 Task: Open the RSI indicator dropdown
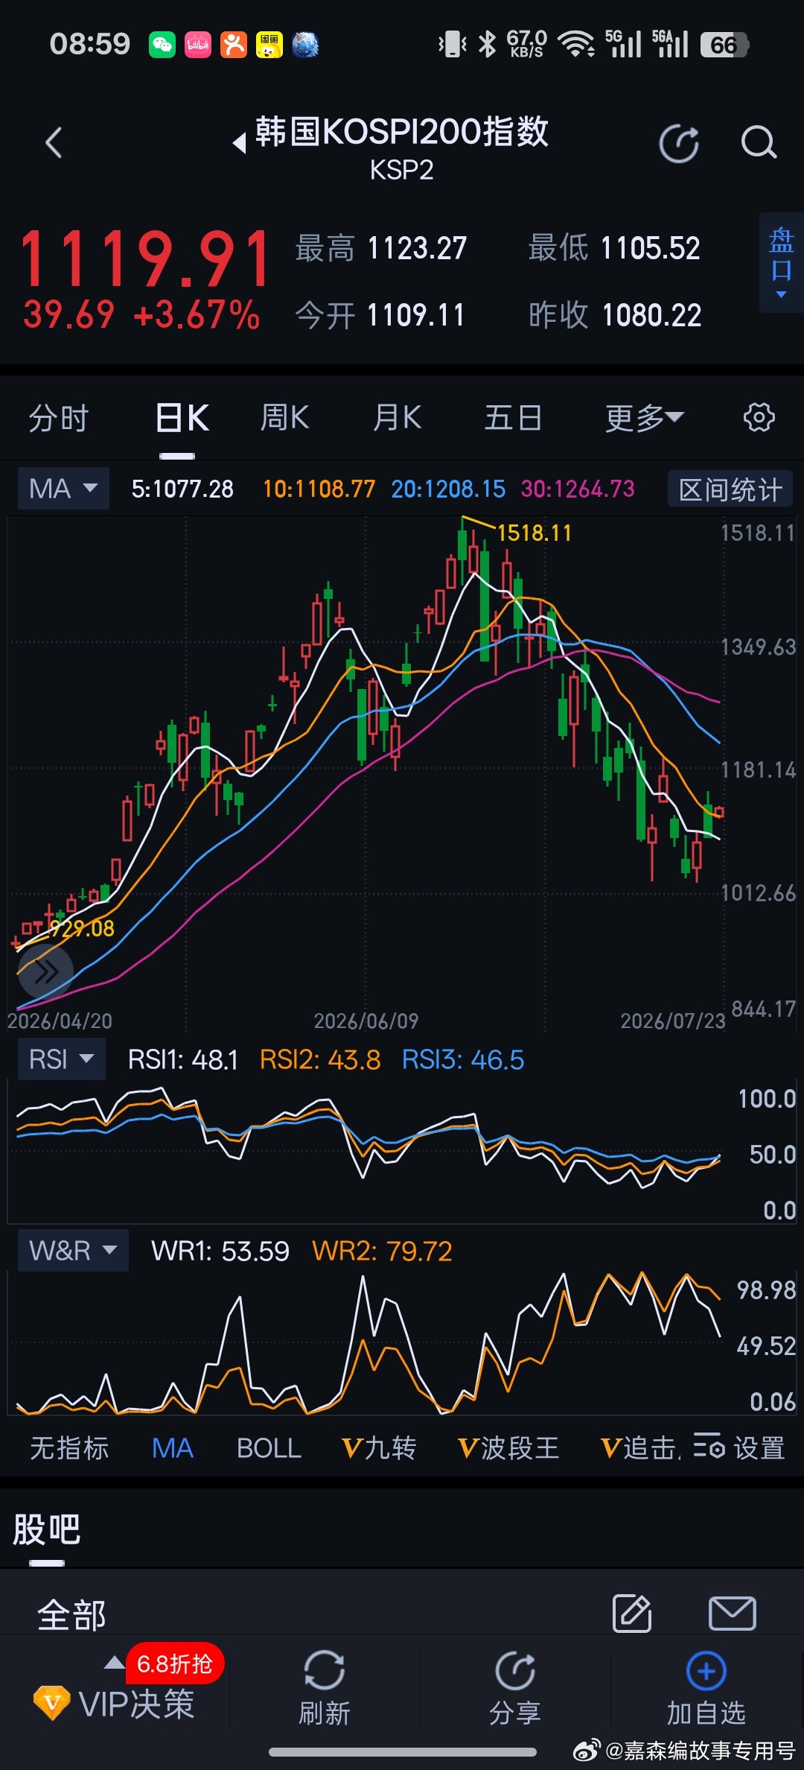[x=62, y=1059]
